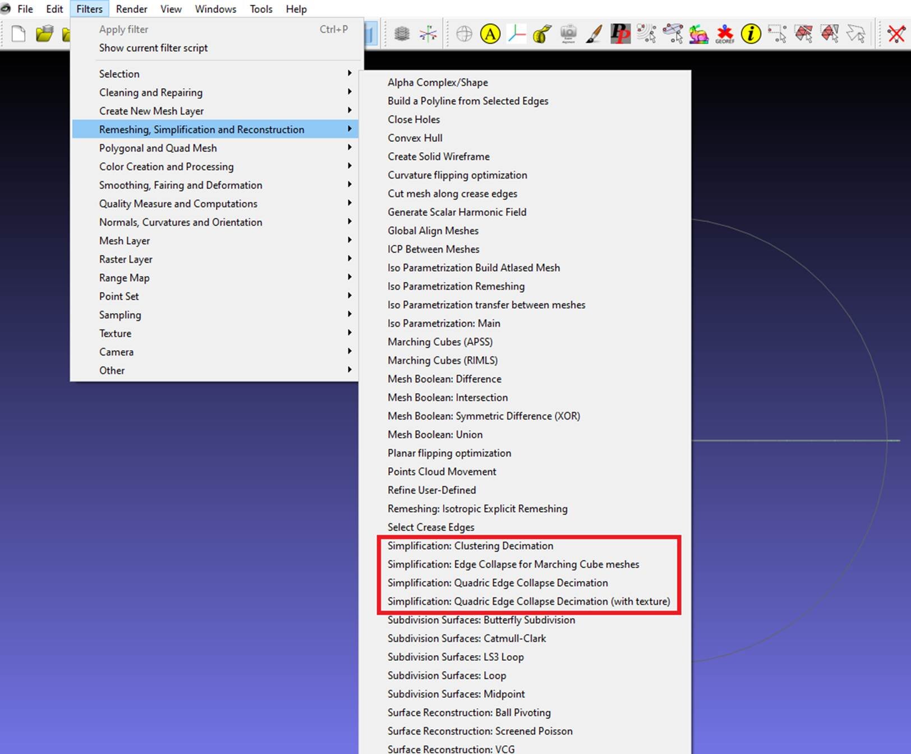Expand the Smoothing, Fairing and Deformation submenu
The height and width of the screenshot is (754, 911).
point(181,185)
